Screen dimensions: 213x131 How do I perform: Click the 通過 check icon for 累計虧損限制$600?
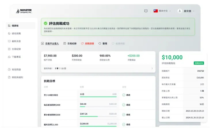(123, 115)
